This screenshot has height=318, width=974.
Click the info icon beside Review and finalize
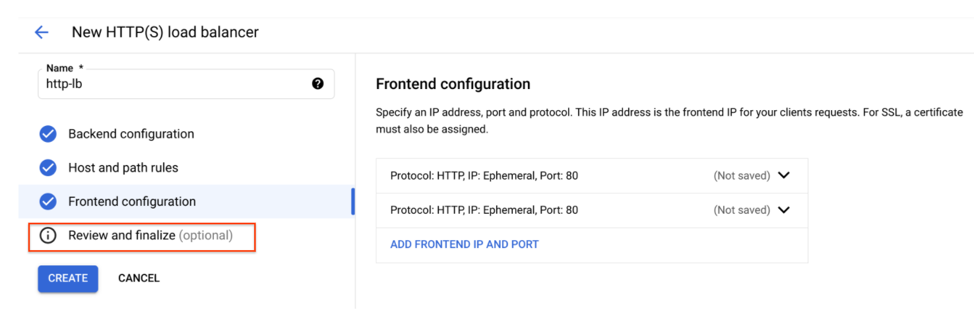(x=48, y=236)
